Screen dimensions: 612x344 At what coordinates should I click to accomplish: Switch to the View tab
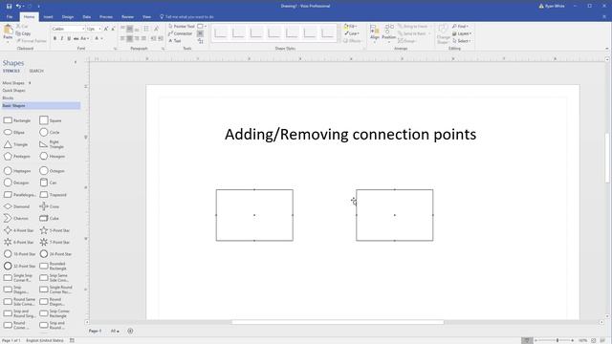(146, 17)
